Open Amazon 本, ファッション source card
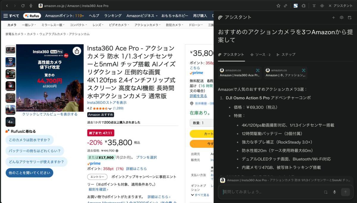 tap(286, 73)
